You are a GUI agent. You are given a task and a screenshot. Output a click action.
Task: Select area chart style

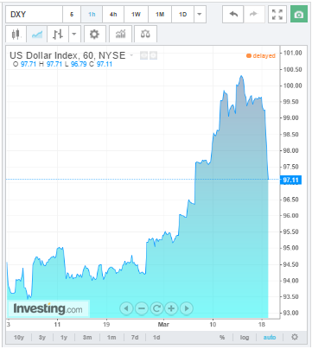37,35
